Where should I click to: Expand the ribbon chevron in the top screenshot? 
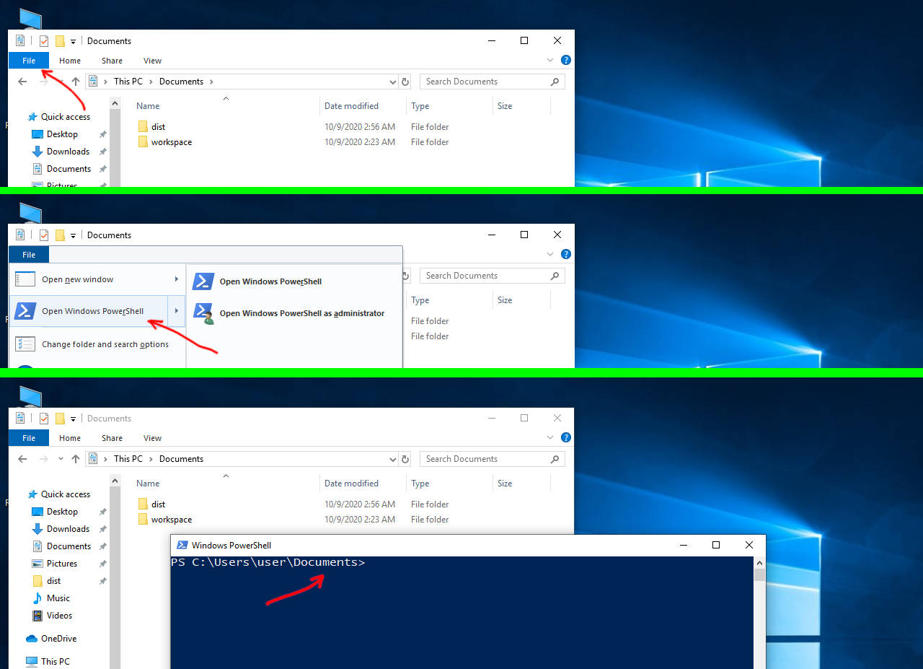pos(550,61)
